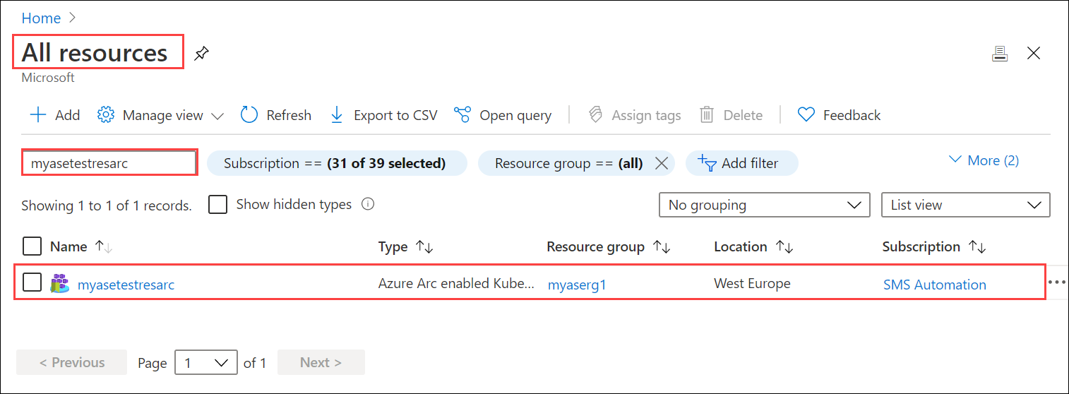
Task: Open the Manage view menu
Action: (x=160, y=115)
